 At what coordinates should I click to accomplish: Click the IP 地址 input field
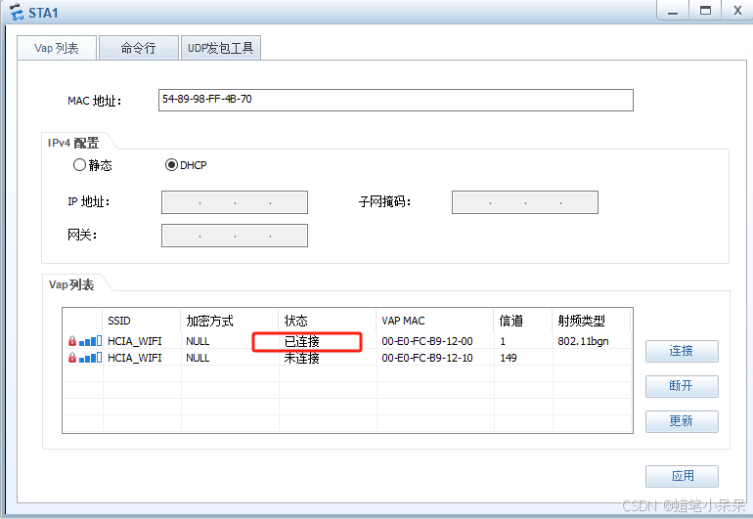[235, 202]
